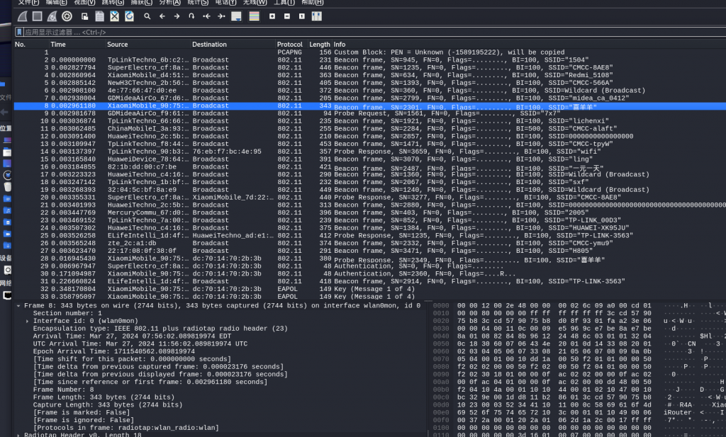
Task: Select packet 4 with SSID "Redmi_5108"
Action: point(370,75)
